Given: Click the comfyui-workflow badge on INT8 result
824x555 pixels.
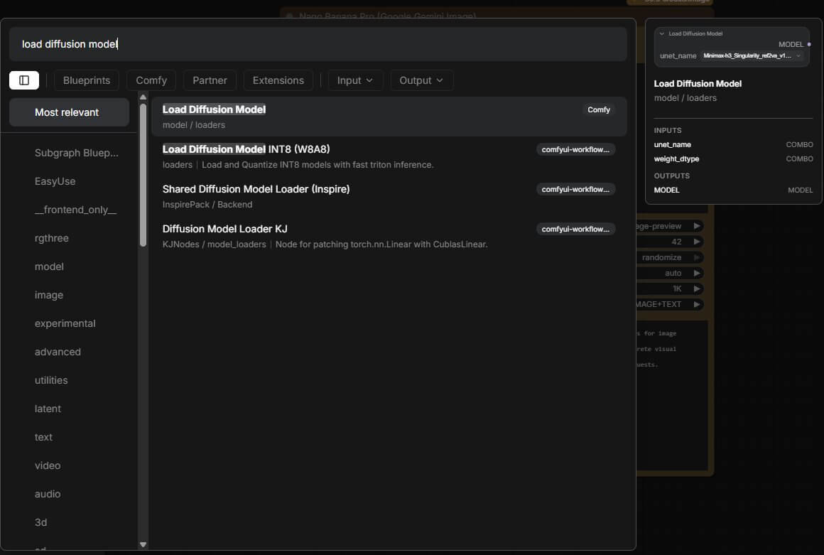Looking at the screenshot, I should tap(575, 150).
